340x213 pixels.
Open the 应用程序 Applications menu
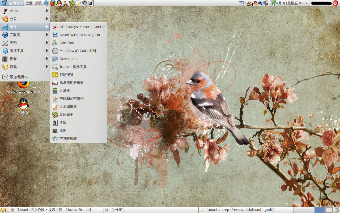point(12,3)
